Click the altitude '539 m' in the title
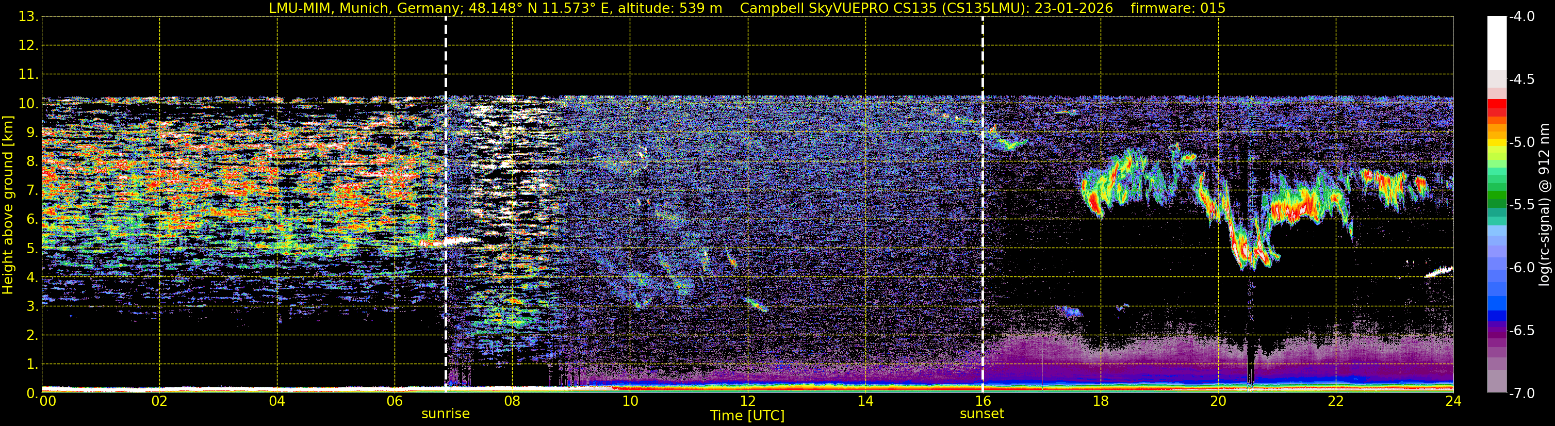1555x426 pixels. pos(702,8)
